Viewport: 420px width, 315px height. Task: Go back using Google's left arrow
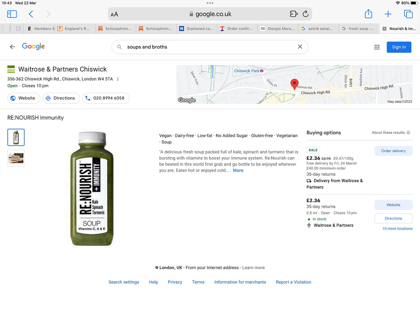(12, 47)
